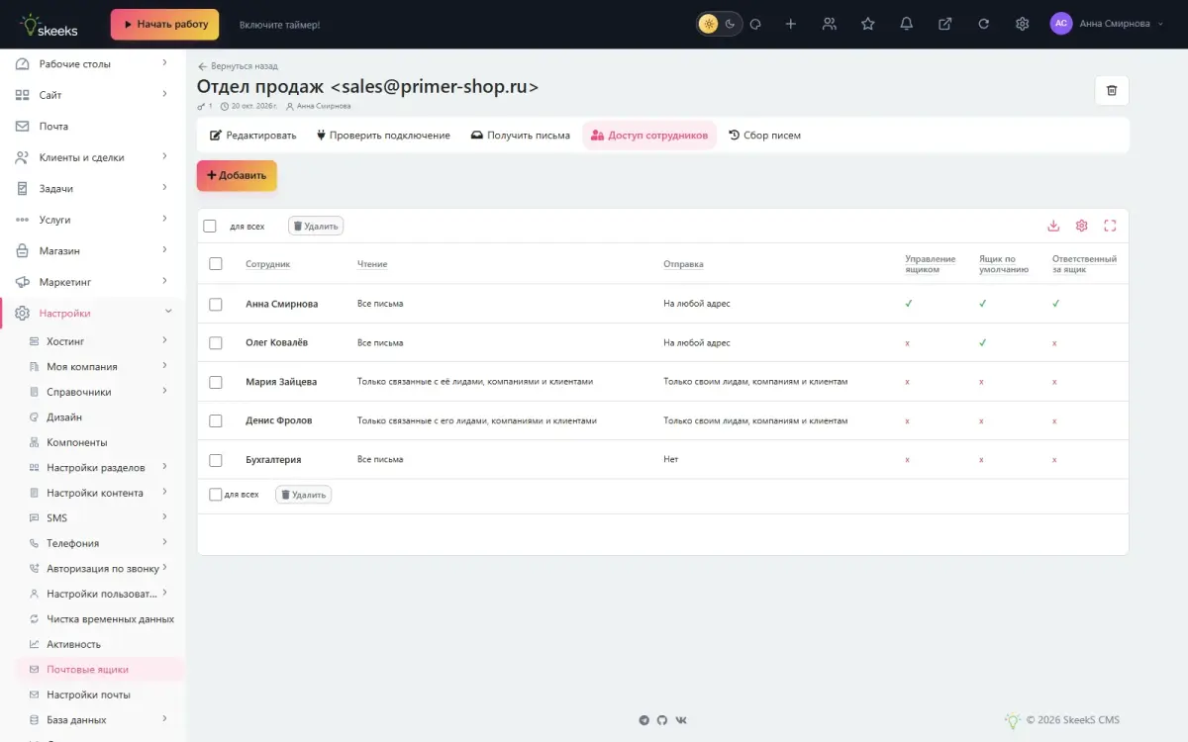Open Telegram icon in footer
Viewport: 1188px width, 742px height.
[644, 720]
